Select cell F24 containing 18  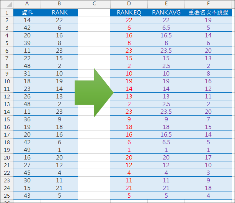(x=208, y=188)
